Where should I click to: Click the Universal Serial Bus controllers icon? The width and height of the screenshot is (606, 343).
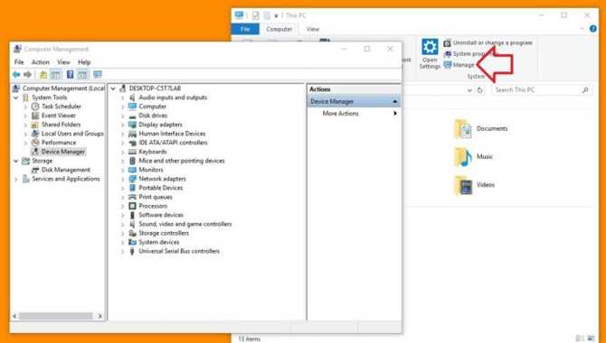click(x=132, y=251)
